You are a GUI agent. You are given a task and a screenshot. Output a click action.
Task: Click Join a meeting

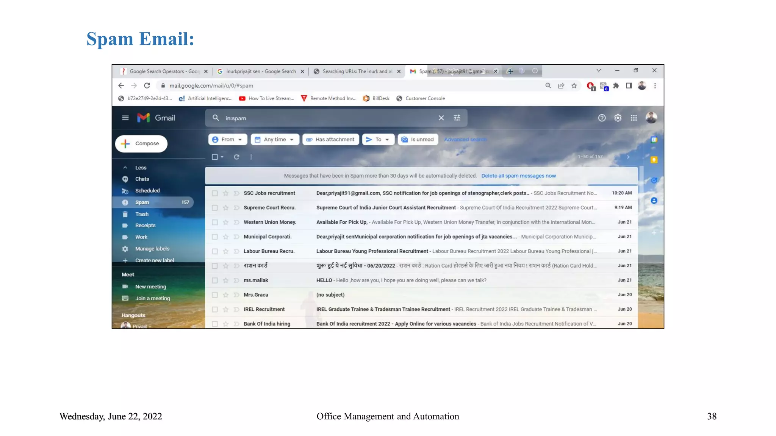(x=152, y=299)
